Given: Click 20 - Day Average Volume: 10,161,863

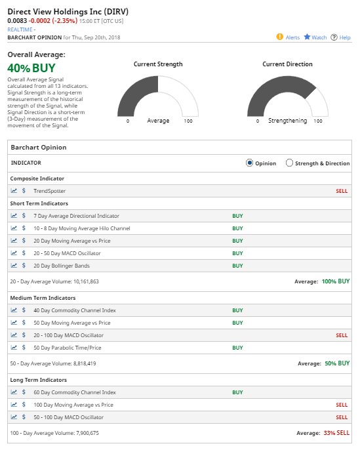Looking at the screenshot, I should click(54, 281).
